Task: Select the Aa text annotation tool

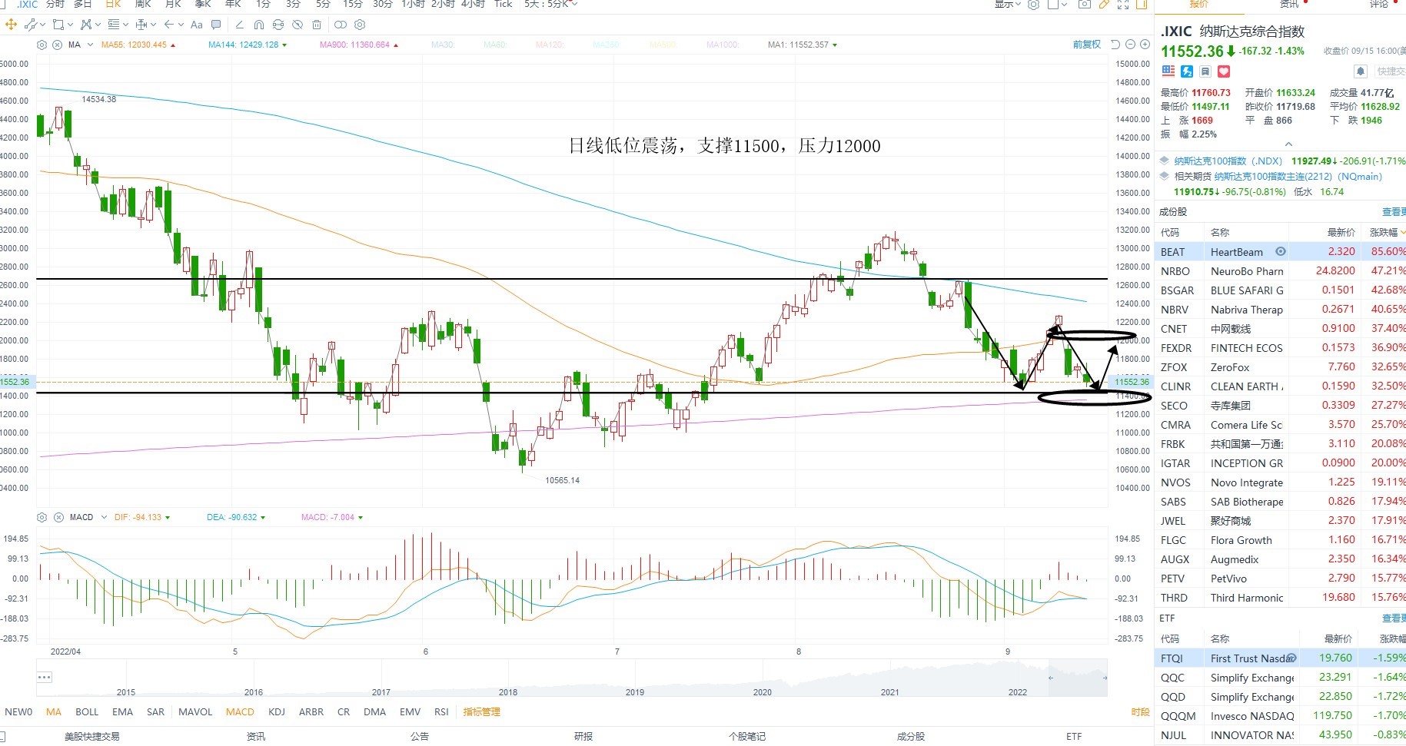Action: (x=197, y=25)
